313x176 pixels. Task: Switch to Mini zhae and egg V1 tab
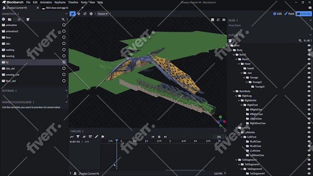point(57,8)
